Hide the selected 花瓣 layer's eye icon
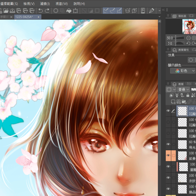196x196 pixels. coord(168,111)
